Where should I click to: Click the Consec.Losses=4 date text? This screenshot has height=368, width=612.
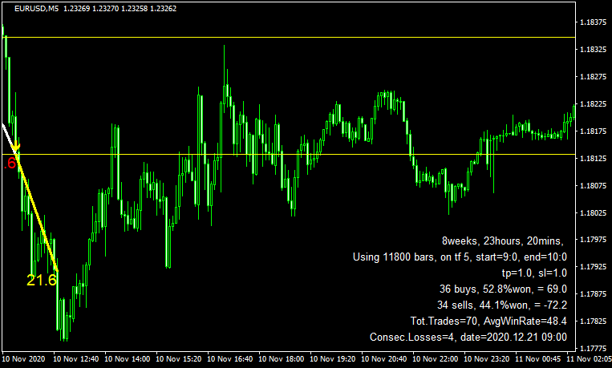coord(468,338)
